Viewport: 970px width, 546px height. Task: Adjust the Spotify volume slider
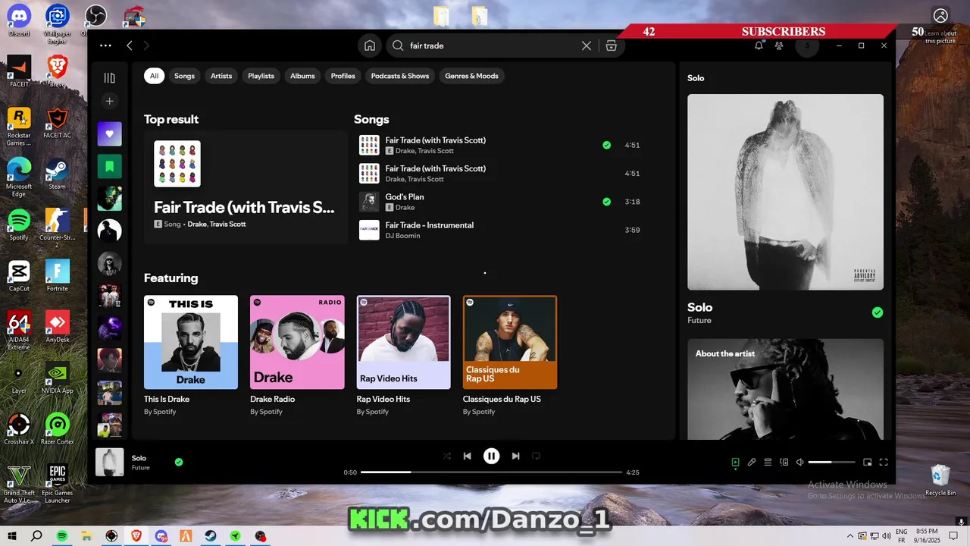831,462
